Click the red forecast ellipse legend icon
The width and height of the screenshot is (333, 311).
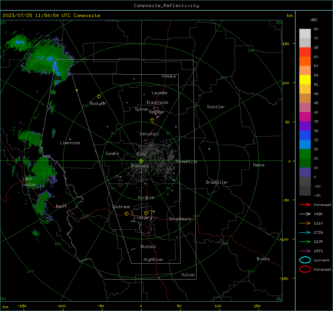(305, 269)
